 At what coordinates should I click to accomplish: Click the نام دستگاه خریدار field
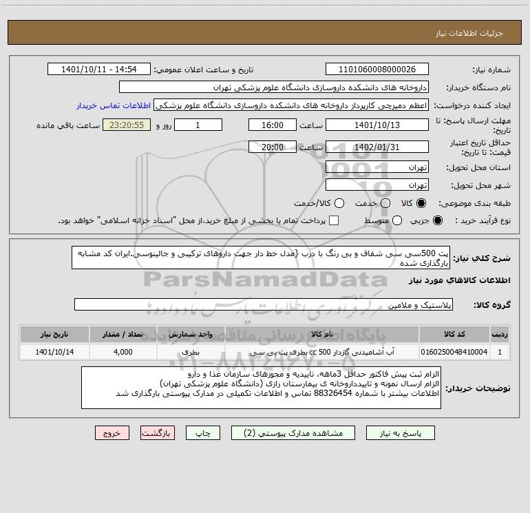pos(274,87)
